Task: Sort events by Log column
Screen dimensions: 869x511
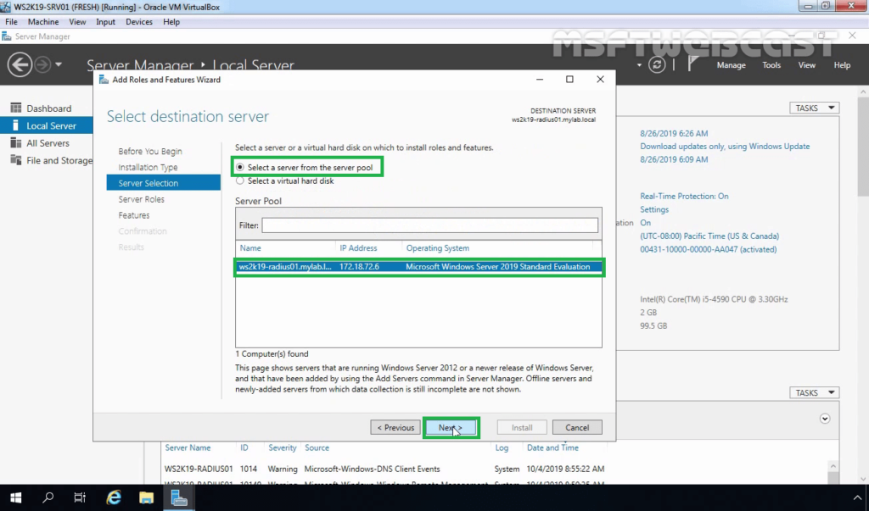Action: click(x=501, y=447)
